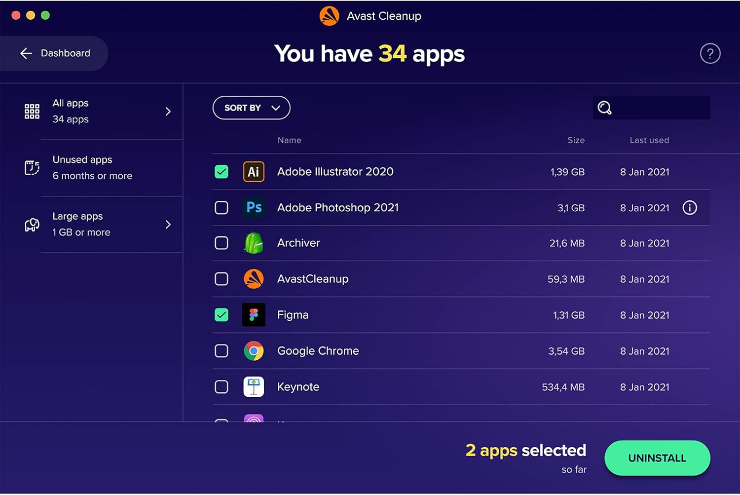Image resolution: width=740 pixels, height=495 pixels.
Task: Click the Adobe Illustrator 2020 app icon
Action: [254, 172]
